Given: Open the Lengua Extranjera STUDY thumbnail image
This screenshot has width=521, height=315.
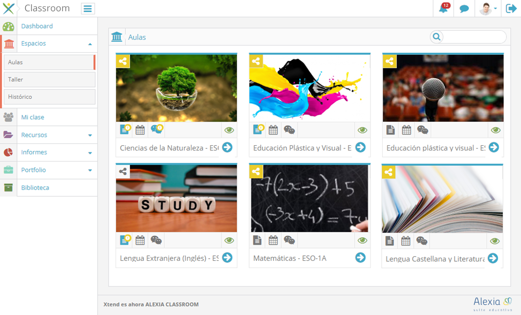Looking at the screenshot, I should (177, 198).
